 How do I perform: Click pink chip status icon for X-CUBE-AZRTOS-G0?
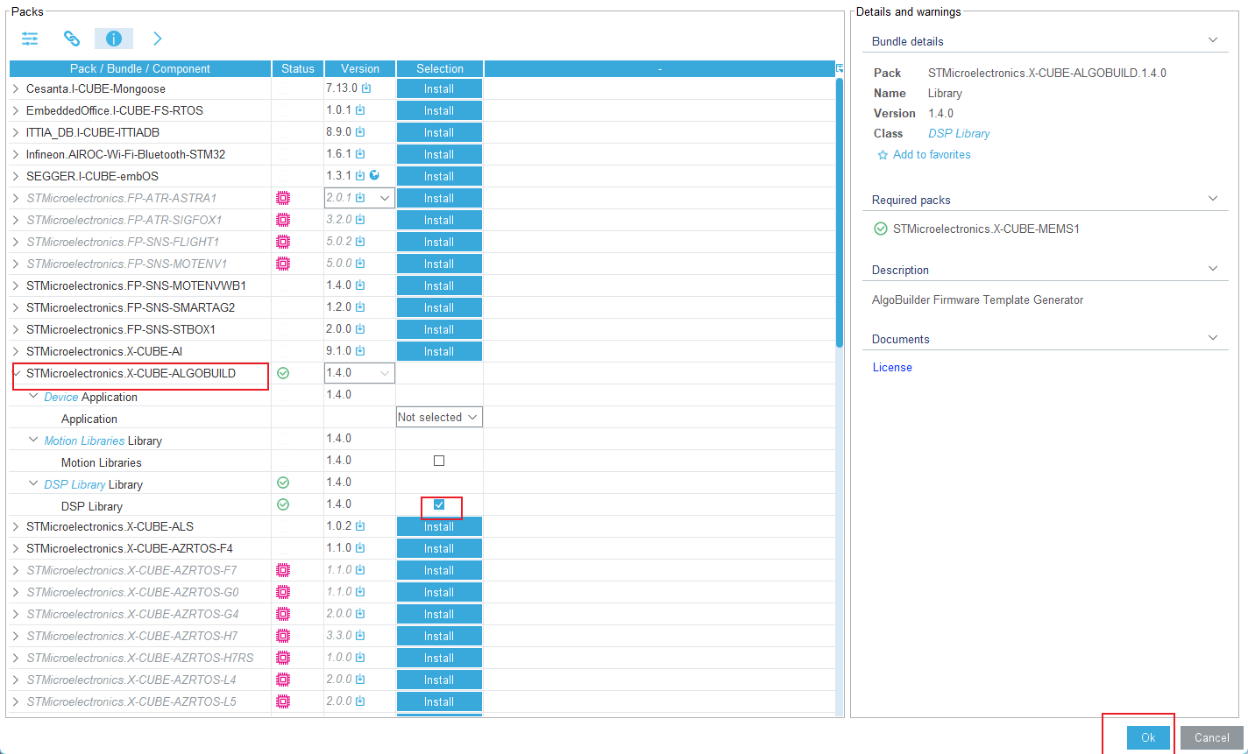[283, 592]
